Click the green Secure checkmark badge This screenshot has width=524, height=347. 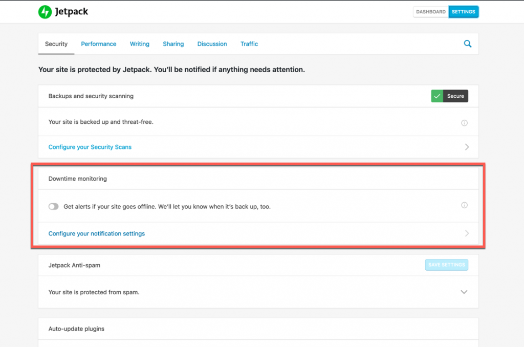point(437,96)
